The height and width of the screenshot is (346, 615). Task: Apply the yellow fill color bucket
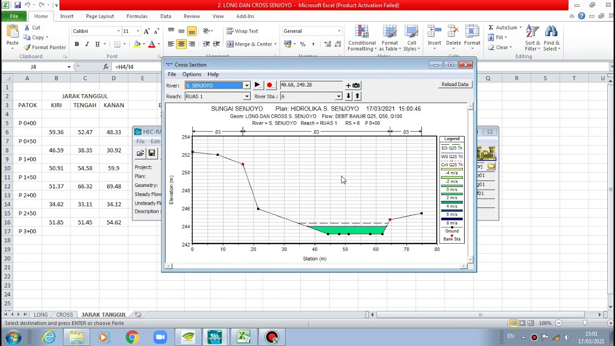tap(137, 44)
